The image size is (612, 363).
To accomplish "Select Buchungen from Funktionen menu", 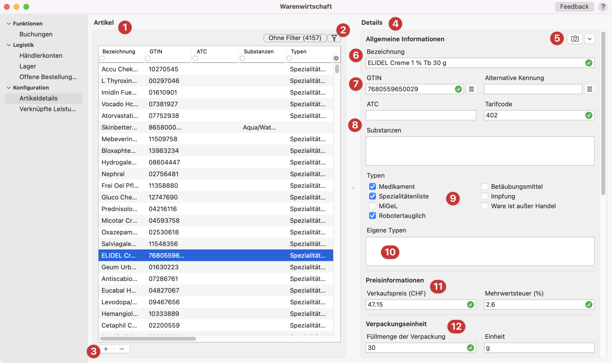I will pos(36,34).
